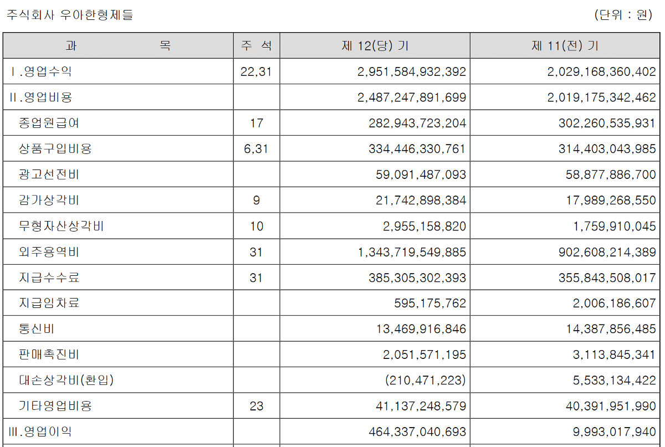Click the 외주용역비 current amount 1,343,719,549,885

click(x=412, y=253)
